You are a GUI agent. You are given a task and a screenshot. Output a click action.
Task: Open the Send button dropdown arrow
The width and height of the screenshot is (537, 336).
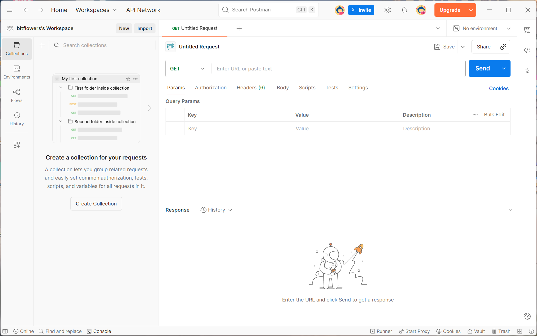[504, 68]
